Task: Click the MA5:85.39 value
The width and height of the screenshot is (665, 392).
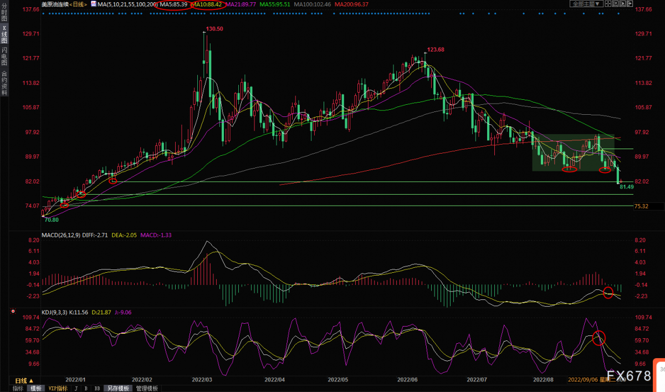Action: point(173,4)
